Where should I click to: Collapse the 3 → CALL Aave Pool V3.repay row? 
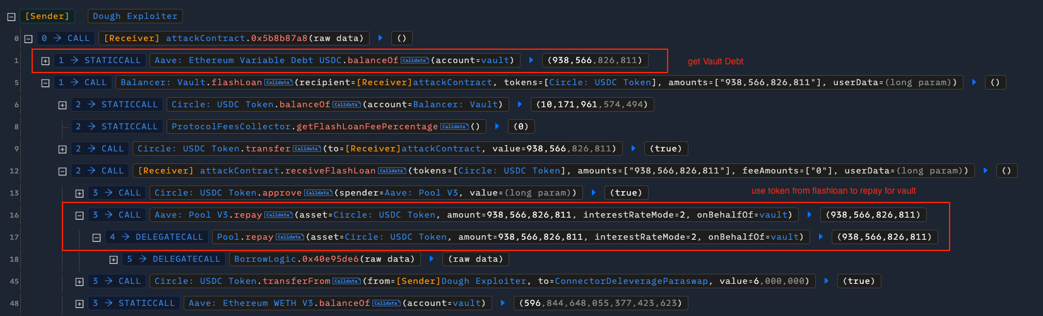[x=80, y=216]
